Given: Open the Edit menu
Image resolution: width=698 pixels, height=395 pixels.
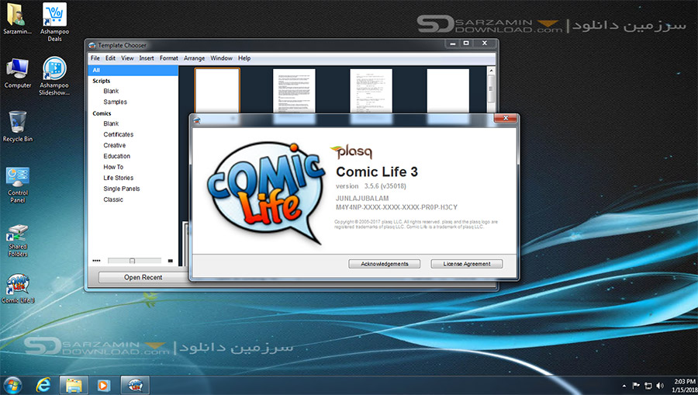Looking at the screenshot, I should tap(110, 58).
